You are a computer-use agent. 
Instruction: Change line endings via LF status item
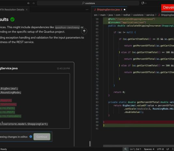(x=168, y=149)
